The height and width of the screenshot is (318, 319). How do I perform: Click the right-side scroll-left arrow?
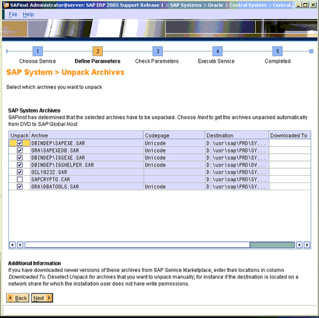(299, 245)
